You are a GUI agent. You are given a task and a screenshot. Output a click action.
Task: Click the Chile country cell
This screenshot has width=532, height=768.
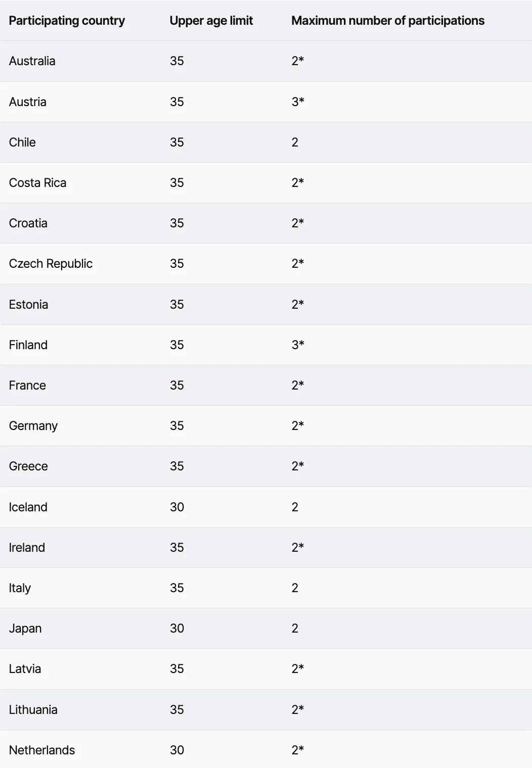click(x=22, y=142)
